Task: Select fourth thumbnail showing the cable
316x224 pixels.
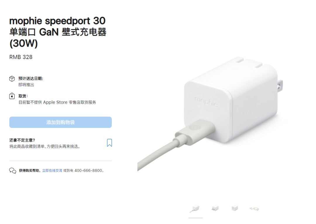Action: (254, 209)
